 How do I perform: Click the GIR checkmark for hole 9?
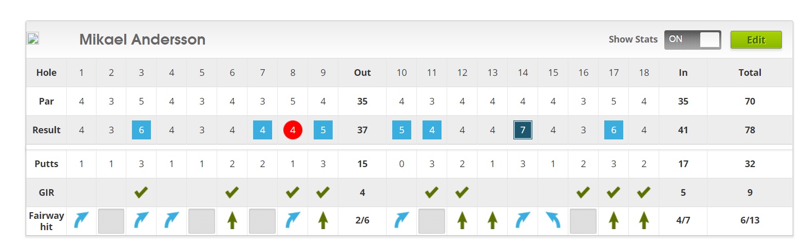[x=323, y=193]
